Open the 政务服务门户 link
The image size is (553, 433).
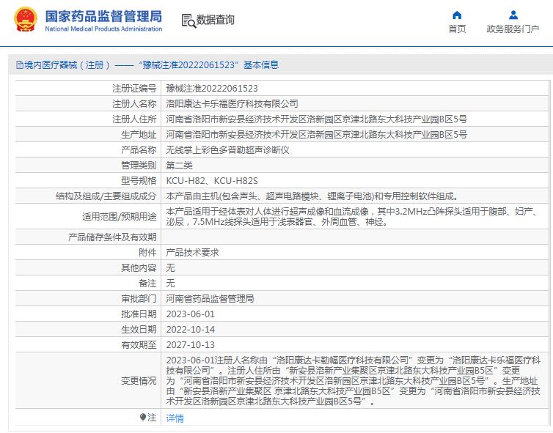point(513,29)
